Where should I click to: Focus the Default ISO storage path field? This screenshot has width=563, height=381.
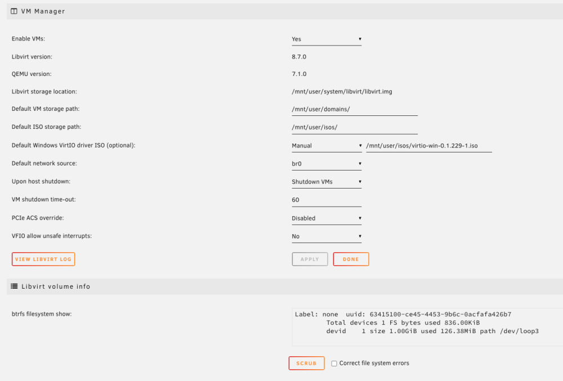[x=354, y=127]
